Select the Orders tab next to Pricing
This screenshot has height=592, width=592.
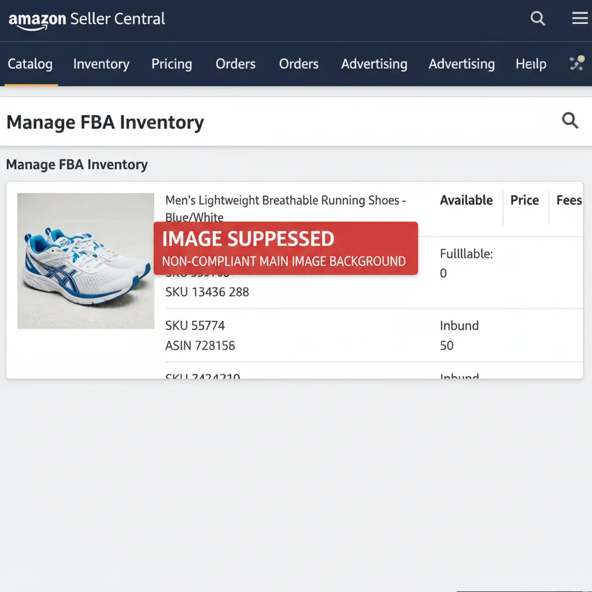[x=235, y=64]
